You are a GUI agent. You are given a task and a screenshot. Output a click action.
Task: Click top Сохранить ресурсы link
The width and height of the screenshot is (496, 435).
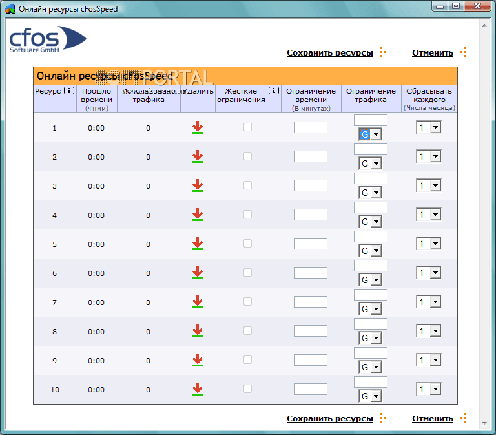330,53
